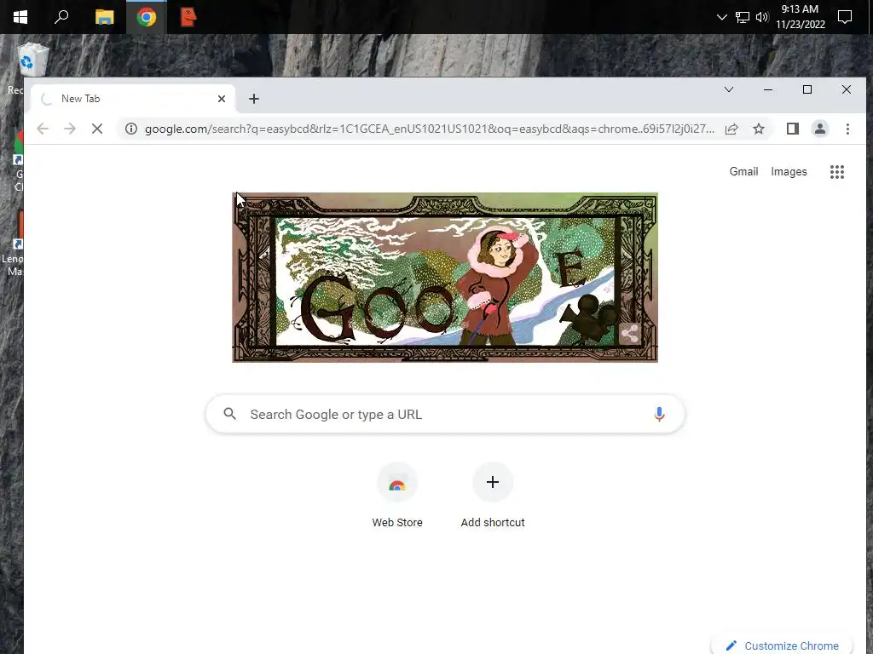
Task: Show hidden system tray icons
Action: click(x=721, y=17)
